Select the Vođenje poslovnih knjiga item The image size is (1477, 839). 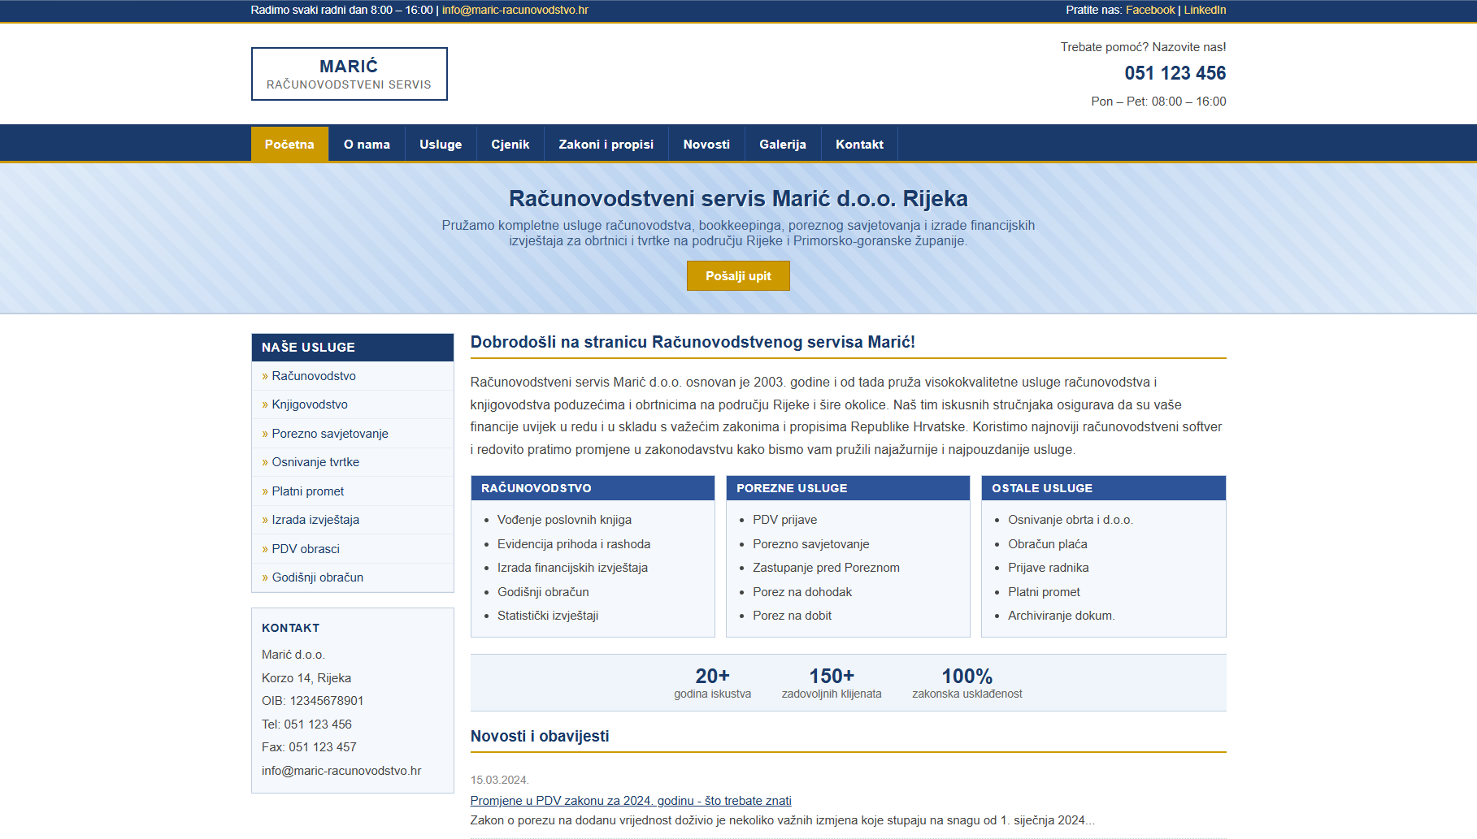coord(564,520)
